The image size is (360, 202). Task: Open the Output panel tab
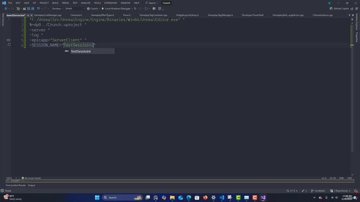click(x=31, y=185)
